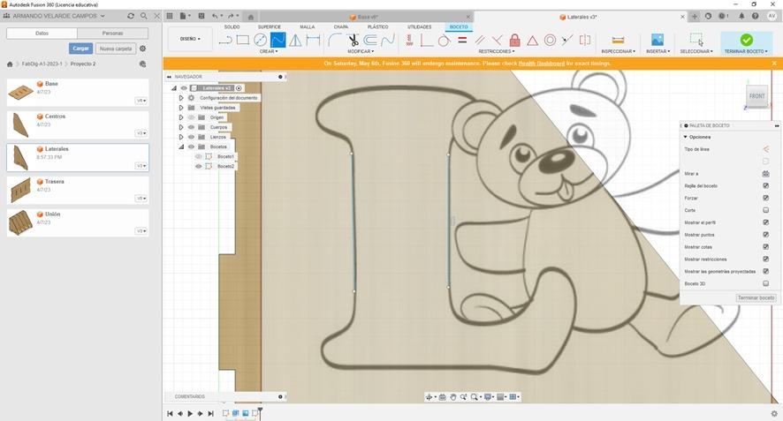Apply the Midpoint triangle constraint
The width and height of the screenshot is (783, 421).
532,41
